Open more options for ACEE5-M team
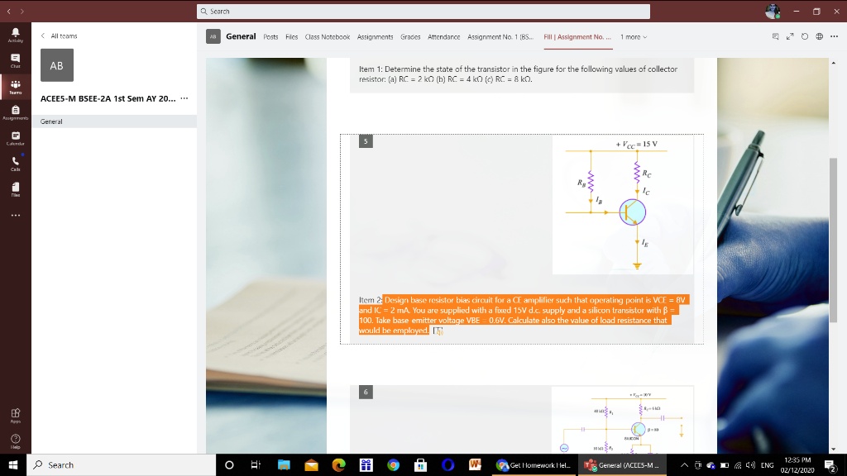 [184, 98]
